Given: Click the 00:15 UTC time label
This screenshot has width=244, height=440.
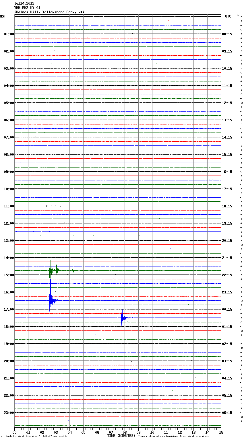Looking at the screenshot, I should point(227,309).
